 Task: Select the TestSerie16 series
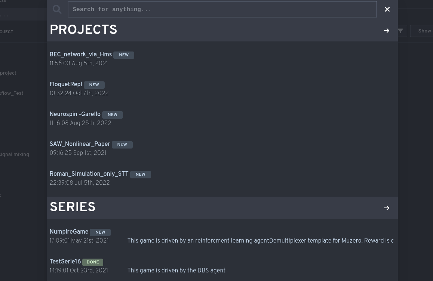(x=65, y=262)
